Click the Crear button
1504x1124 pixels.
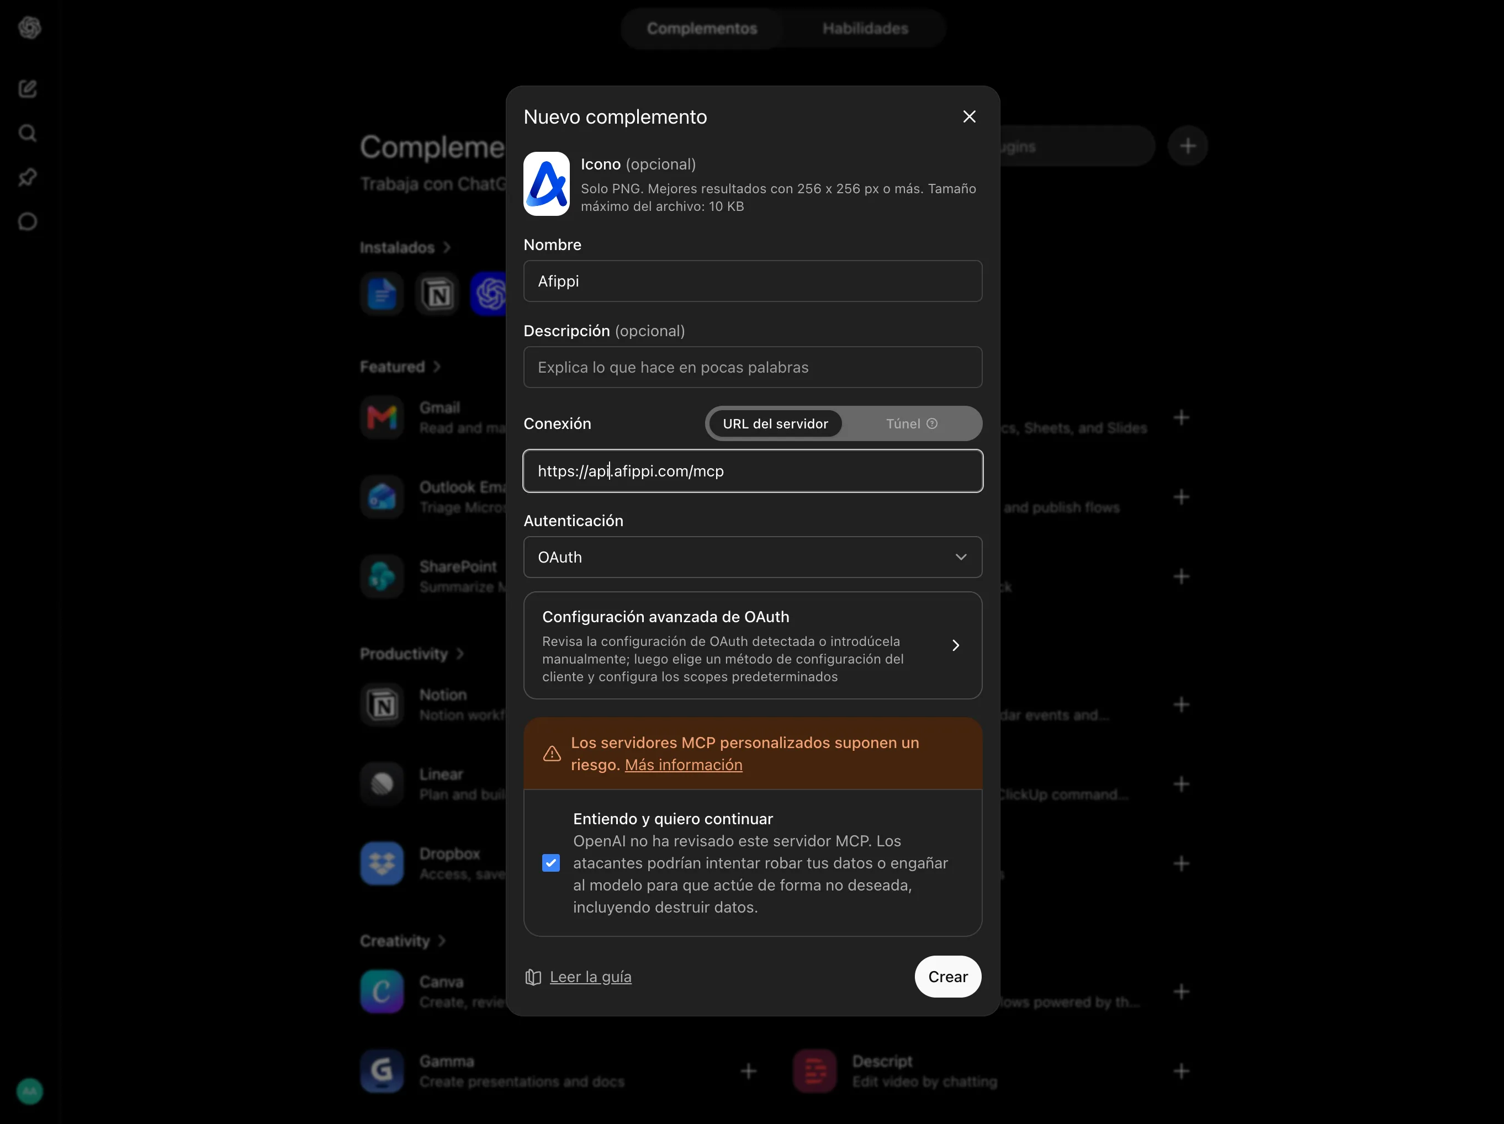tap(948, 977)
